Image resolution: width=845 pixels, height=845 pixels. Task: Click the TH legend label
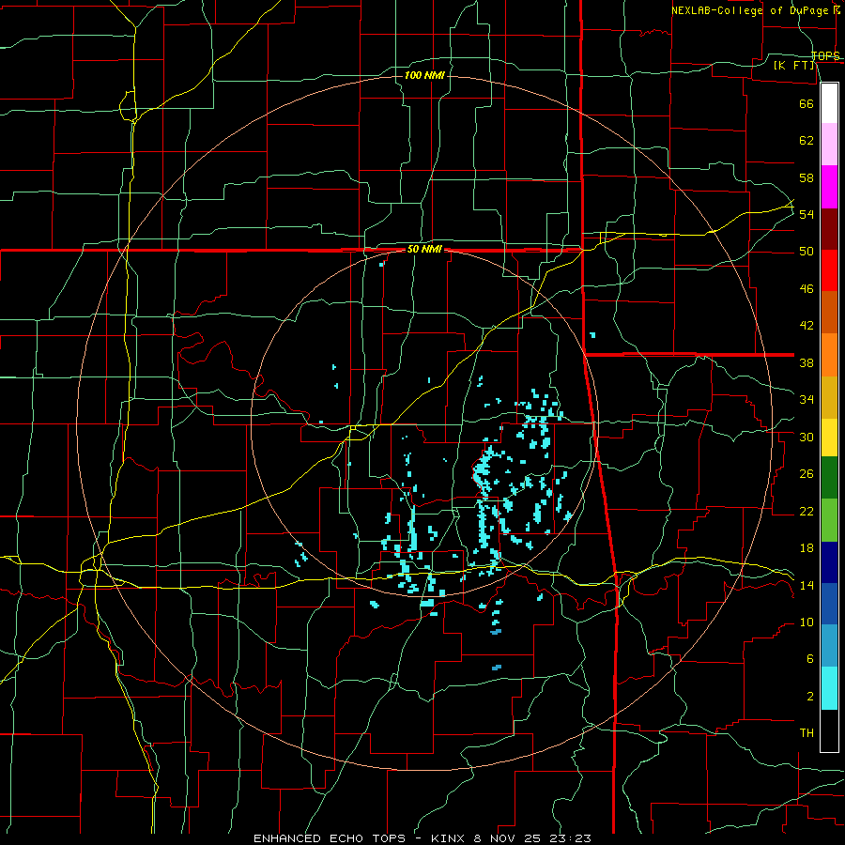[807, 733]
